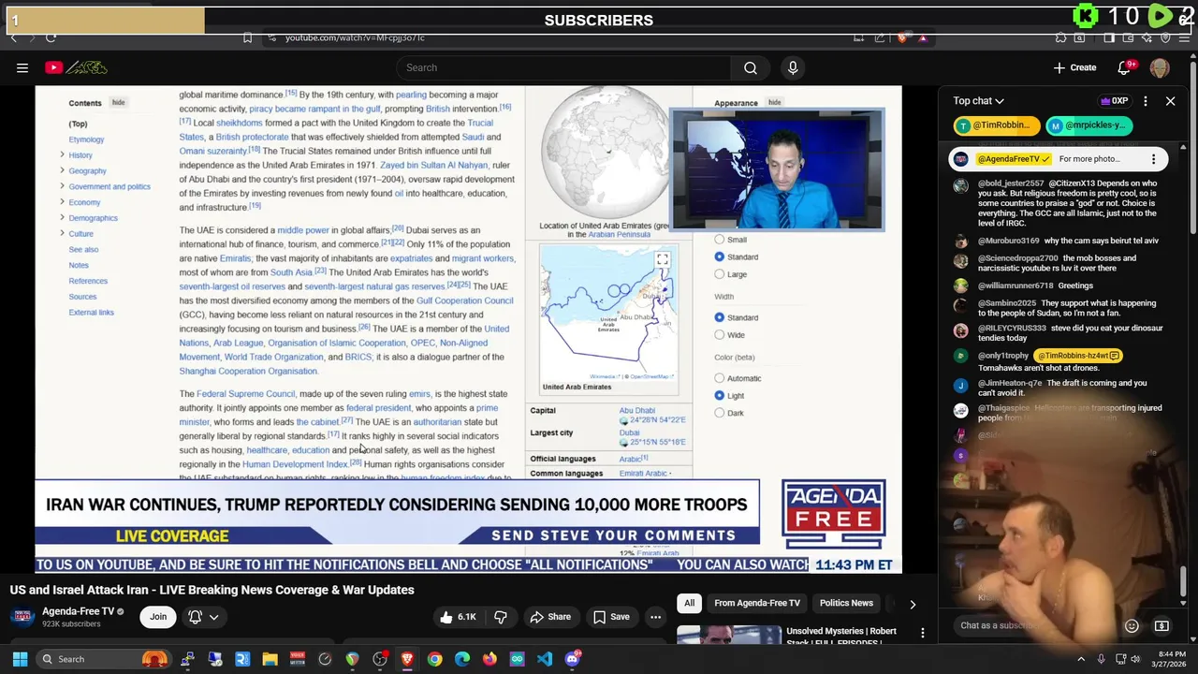Enlarge the UAE map with expand icon
The width and height of the screenshot is (1198, 674).
click(662, 259)
